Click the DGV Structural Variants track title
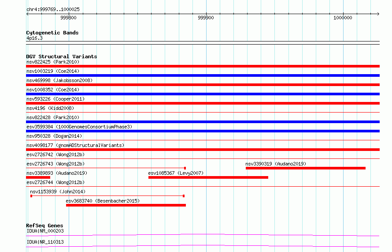Viewport: 392px width, 252px height. (x=62, y=56)
